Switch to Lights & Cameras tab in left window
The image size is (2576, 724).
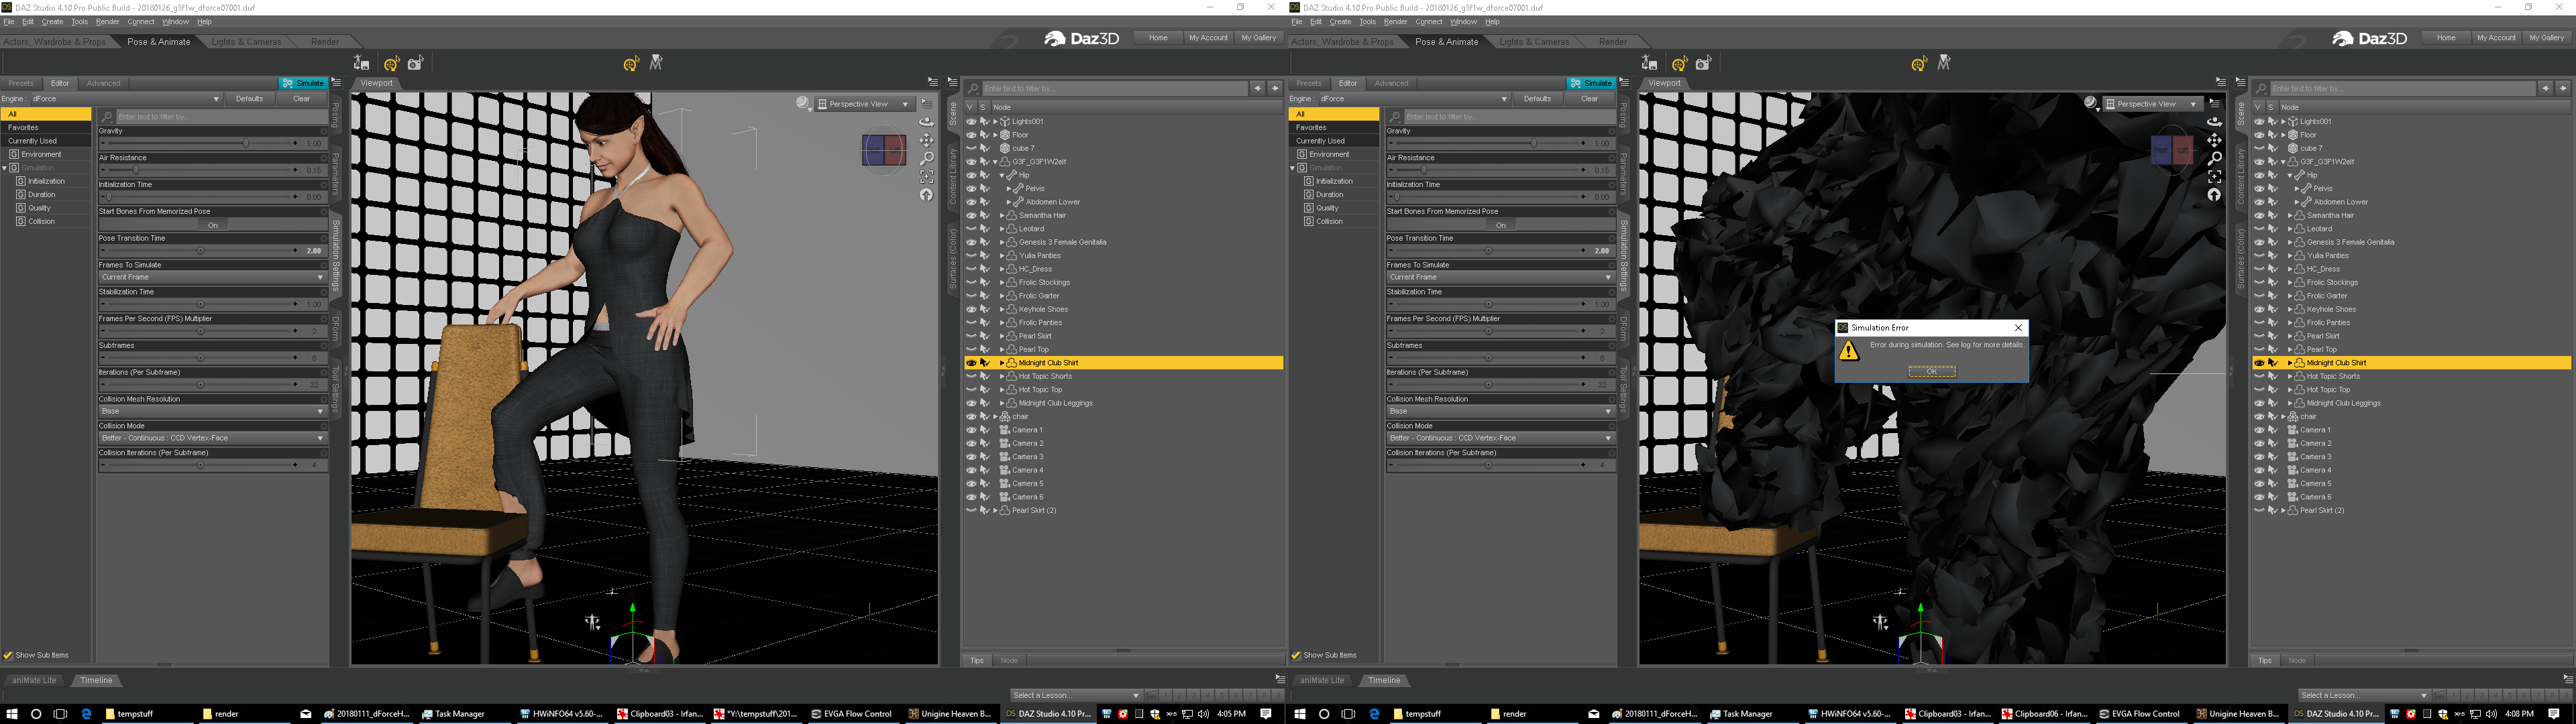(246, 42)
